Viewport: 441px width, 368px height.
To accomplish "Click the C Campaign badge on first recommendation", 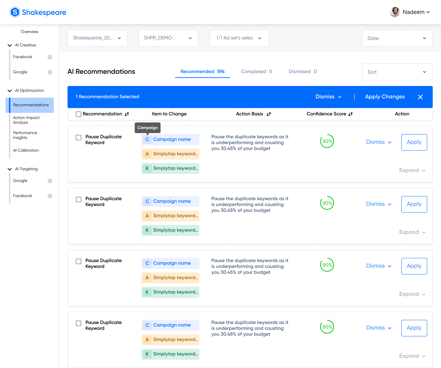I will click(170, 139).
